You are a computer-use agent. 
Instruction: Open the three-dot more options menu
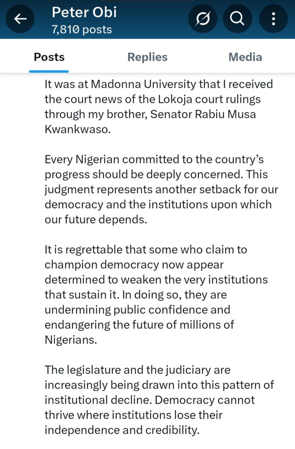273,19
